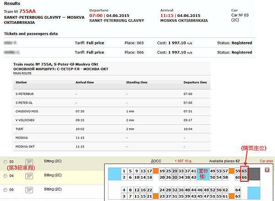Select seat 19 in the car plan

162,171
